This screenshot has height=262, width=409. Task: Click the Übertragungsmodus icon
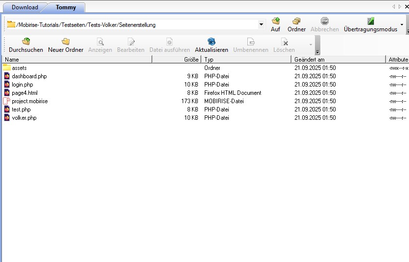pyautogui.click(x=370, y=21)
